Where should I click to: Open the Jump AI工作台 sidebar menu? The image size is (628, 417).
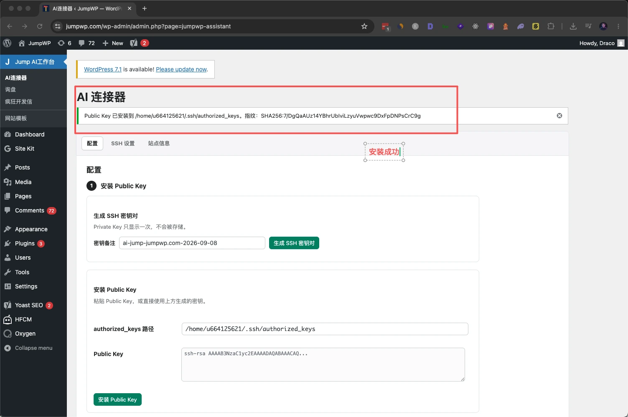33,62
